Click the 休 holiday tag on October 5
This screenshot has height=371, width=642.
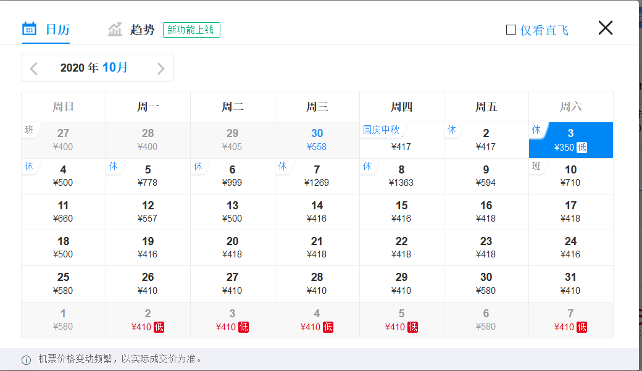114,166
